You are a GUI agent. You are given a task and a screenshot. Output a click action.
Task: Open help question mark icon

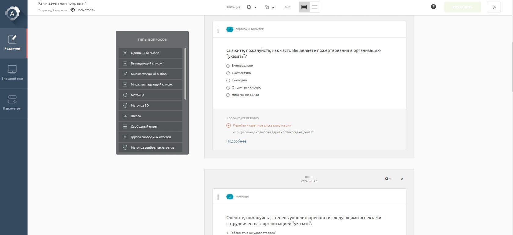(x=433, y=7)
